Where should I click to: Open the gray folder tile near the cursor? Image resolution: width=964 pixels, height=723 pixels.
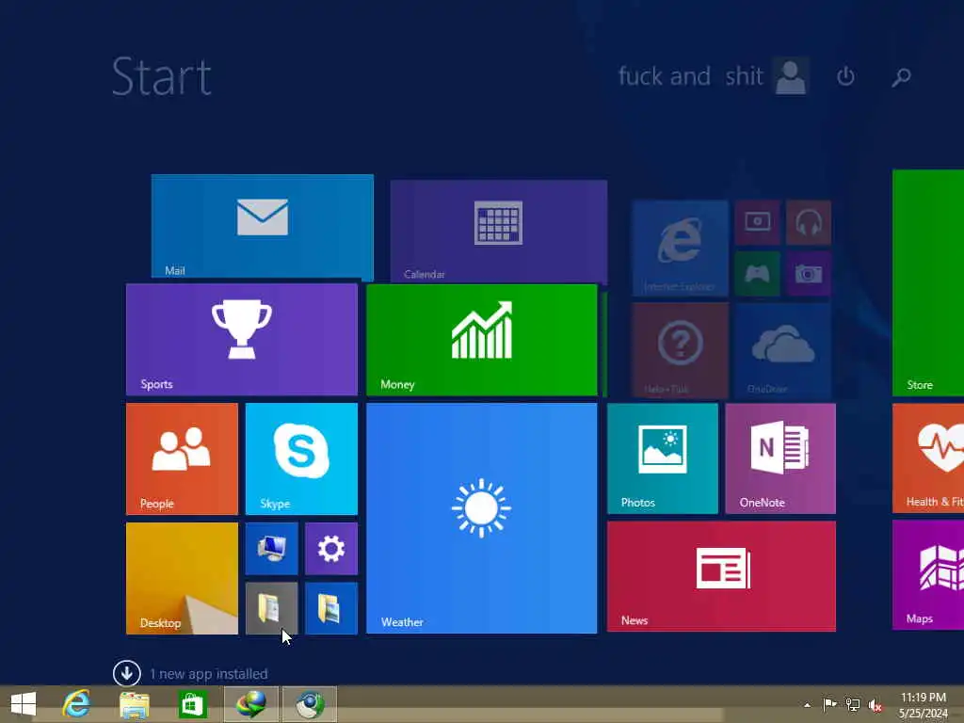(x=272, y=608)
